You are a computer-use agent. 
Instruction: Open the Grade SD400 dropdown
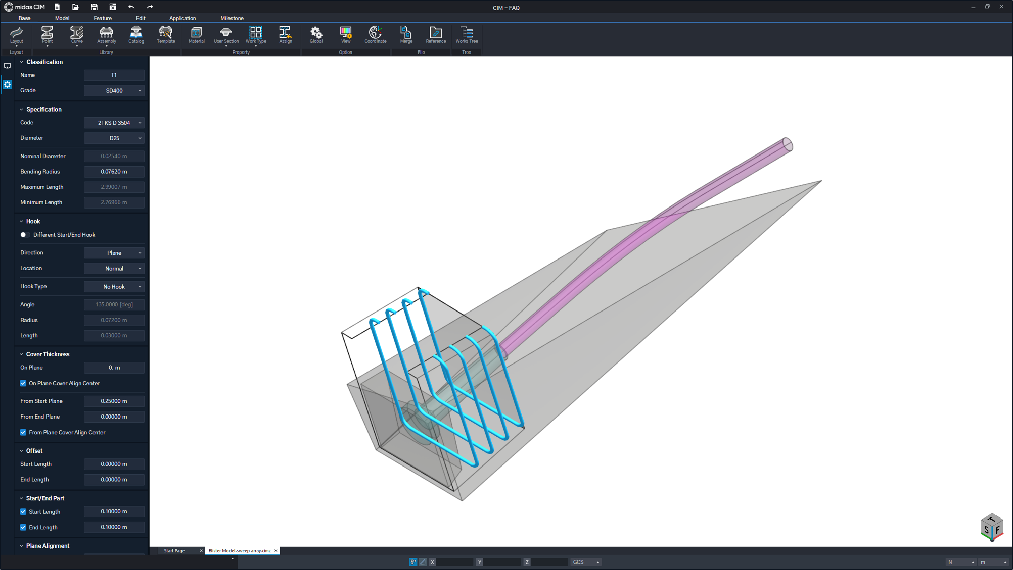pos(114,91)
